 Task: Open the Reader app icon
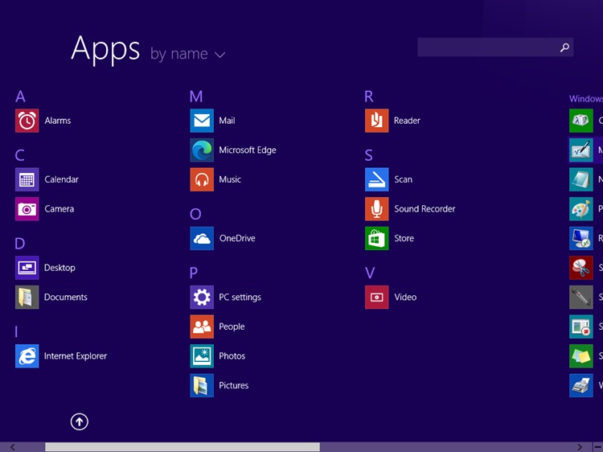click(x=377, y=121)
